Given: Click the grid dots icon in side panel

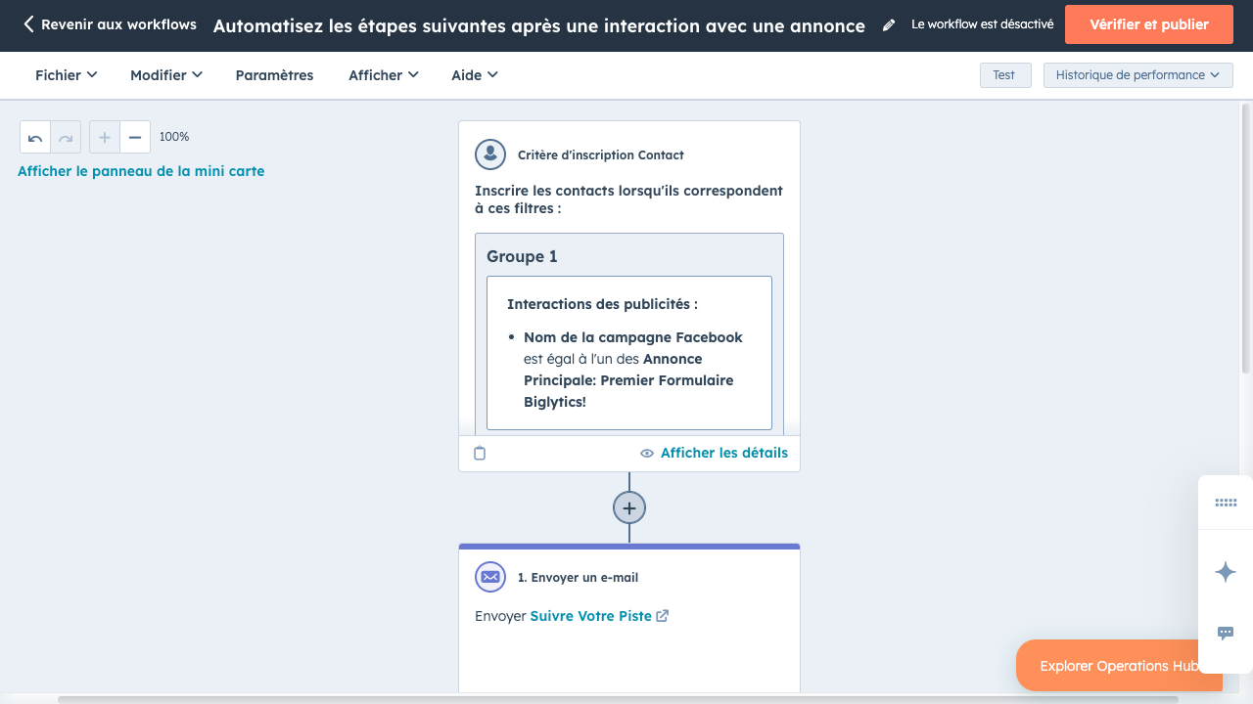Looking at the screenshot, I should (1226, 503).
